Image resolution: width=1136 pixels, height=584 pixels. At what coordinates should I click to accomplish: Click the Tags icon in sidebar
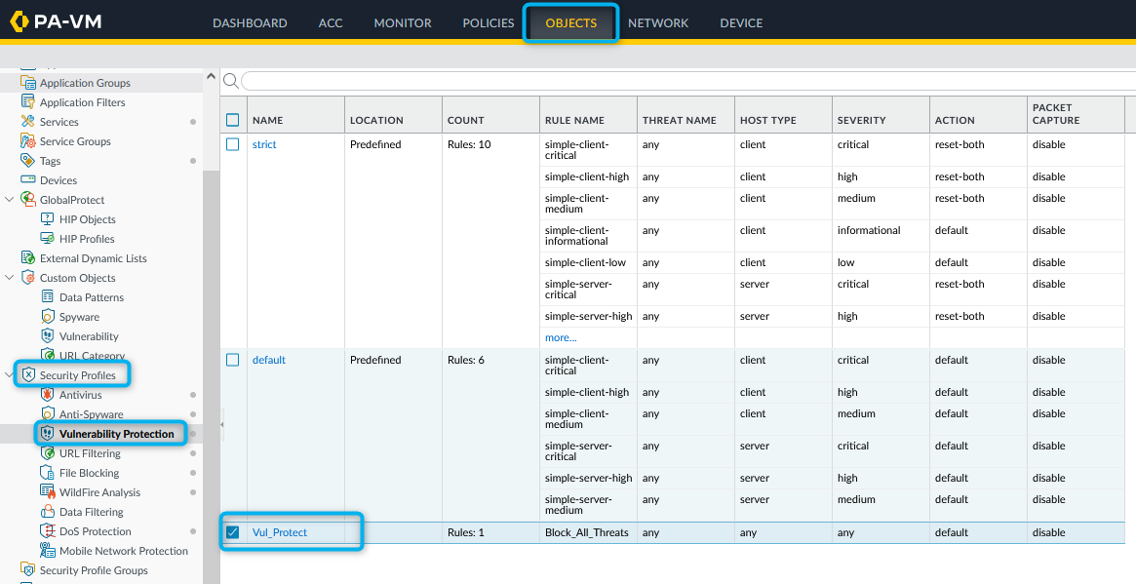click(28, 161)
